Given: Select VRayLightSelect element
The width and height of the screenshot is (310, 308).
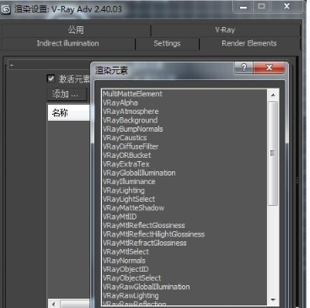Looking at the screenshot, I should click(x=184, y=199).
